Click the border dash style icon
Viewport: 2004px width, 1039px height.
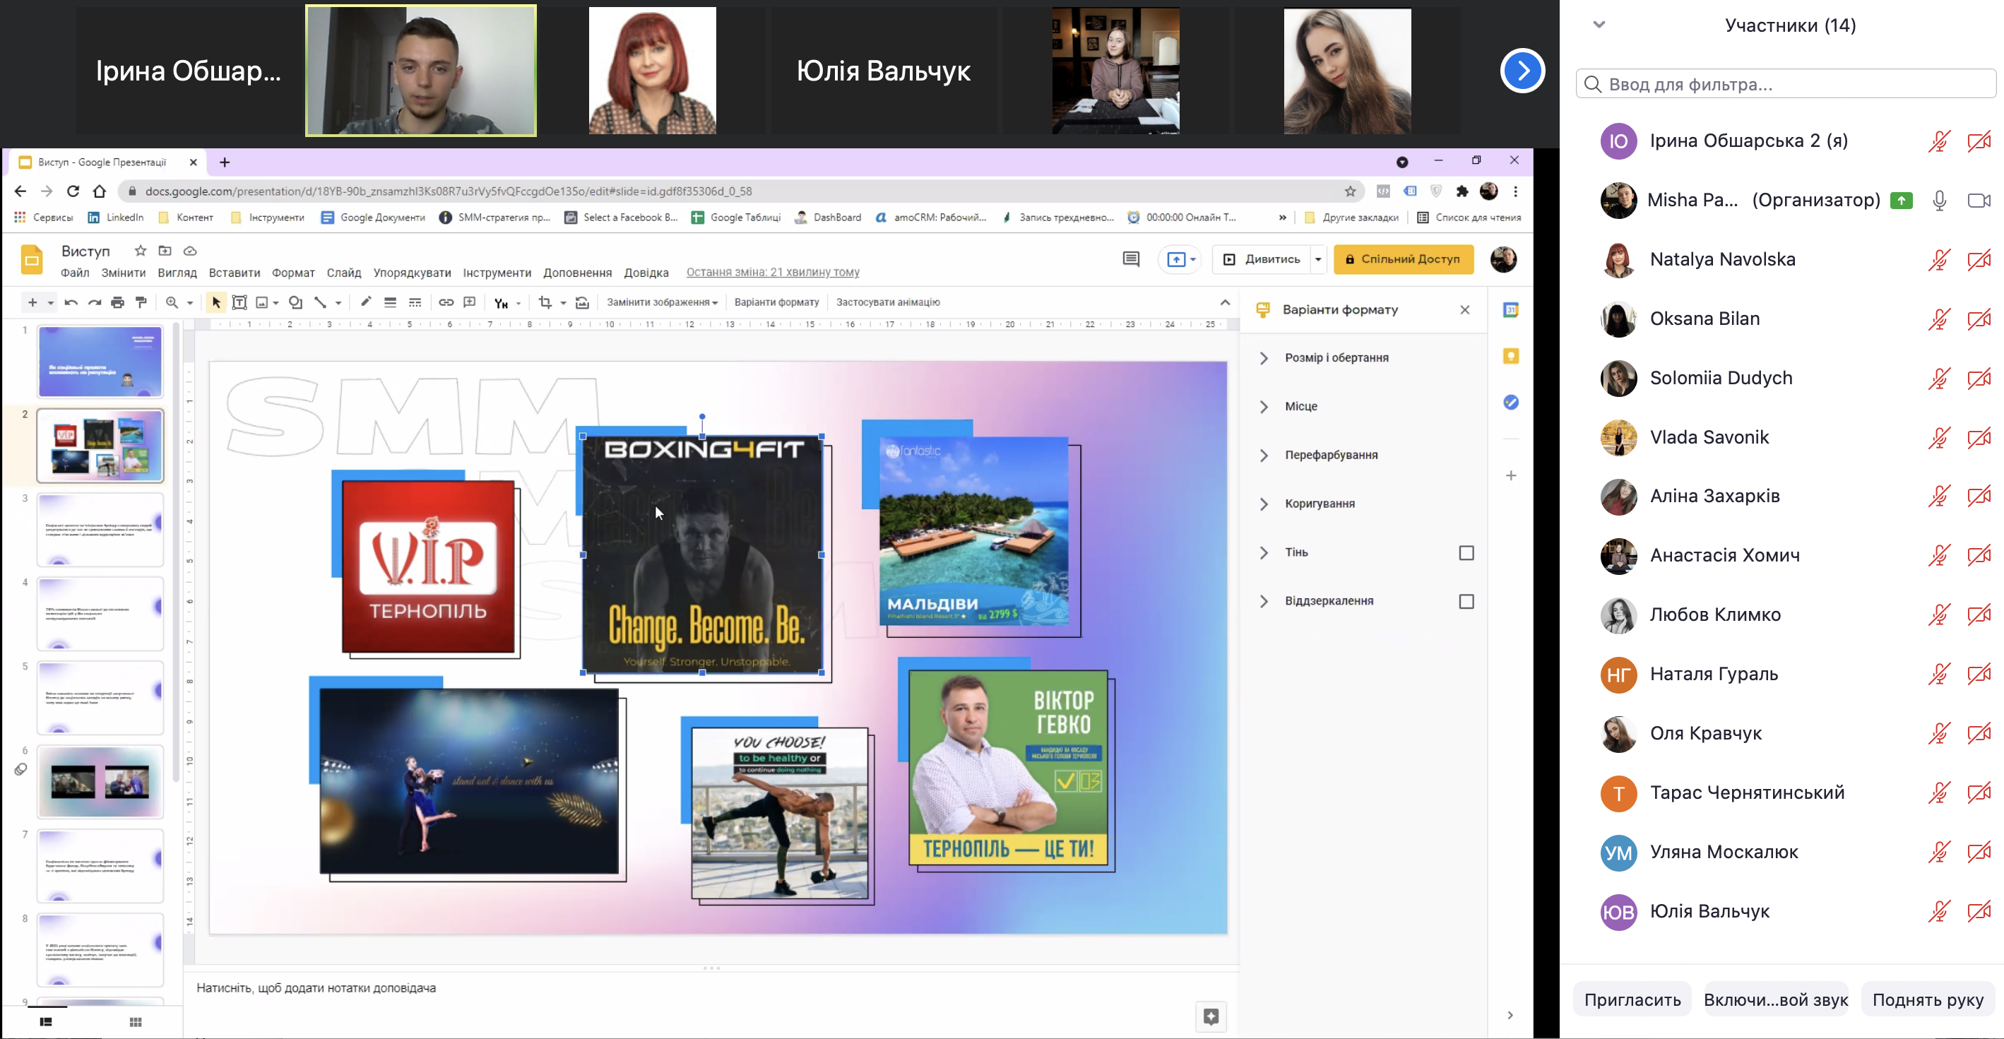pyautogui.click(x=415, y=302)
